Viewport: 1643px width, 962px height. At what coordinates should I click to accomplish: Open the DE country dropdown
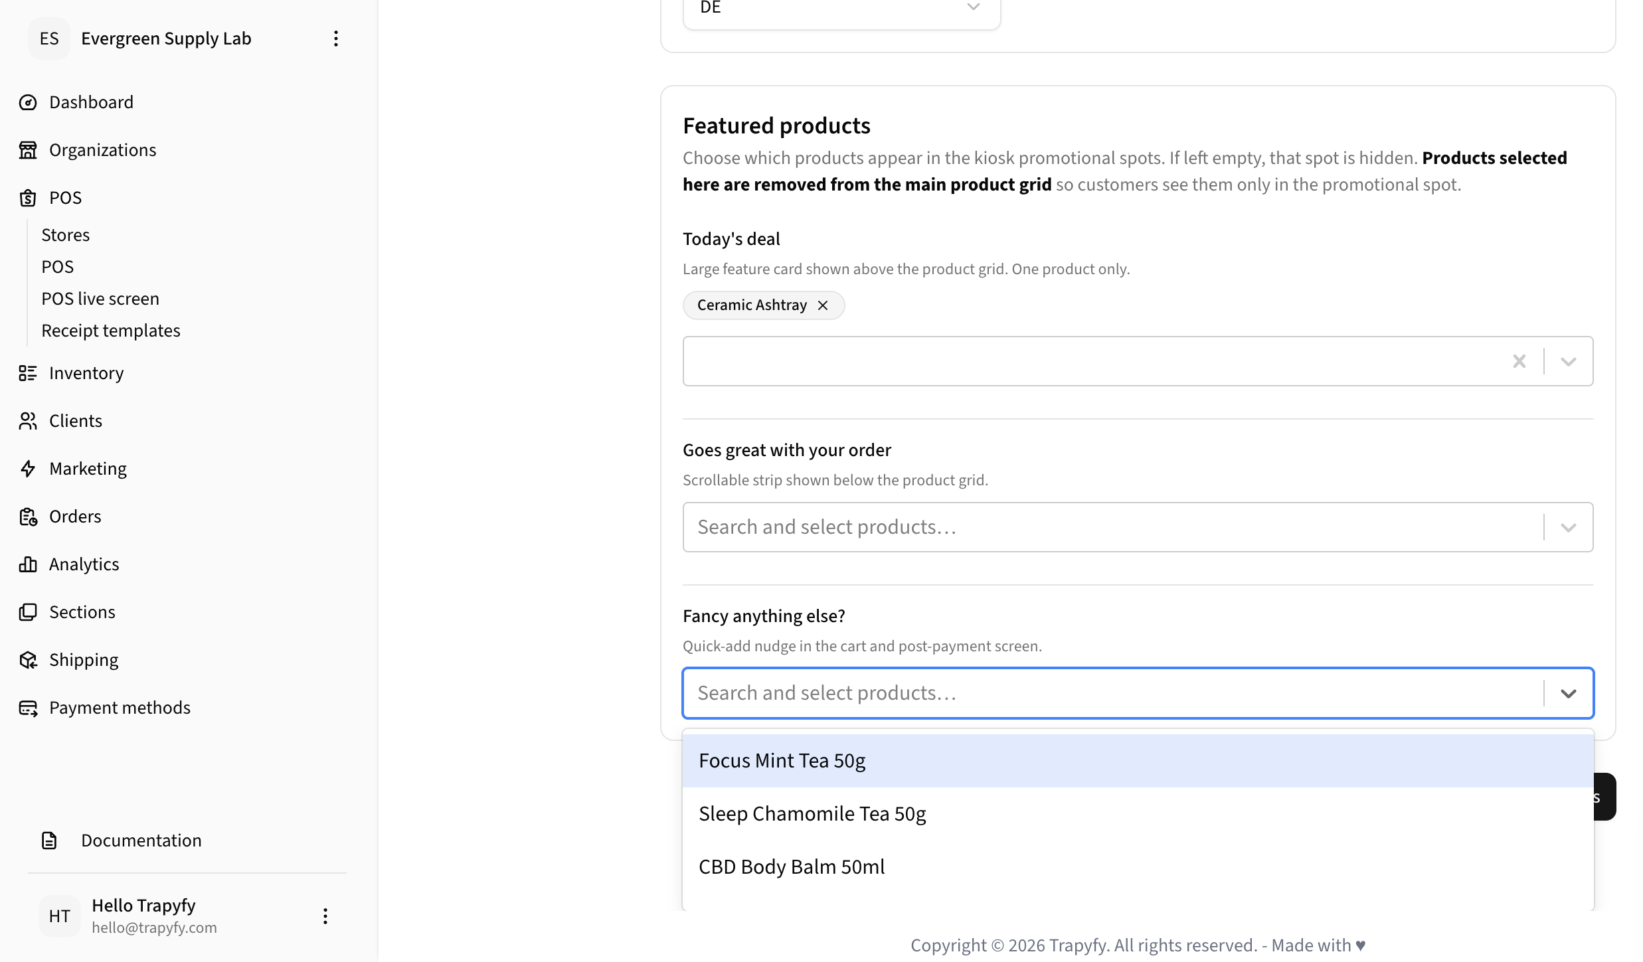tap(841, 9)
